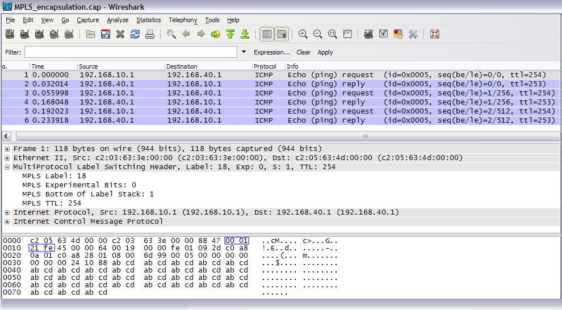The width and height of the screenshot is (562, 310).
Task: Expand the Ethernet II details node
Action: (x=7, y=158)
